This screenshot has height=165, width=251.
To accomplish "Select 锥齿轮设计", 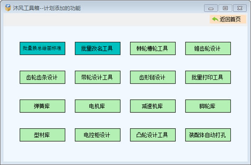I will 208,48.
